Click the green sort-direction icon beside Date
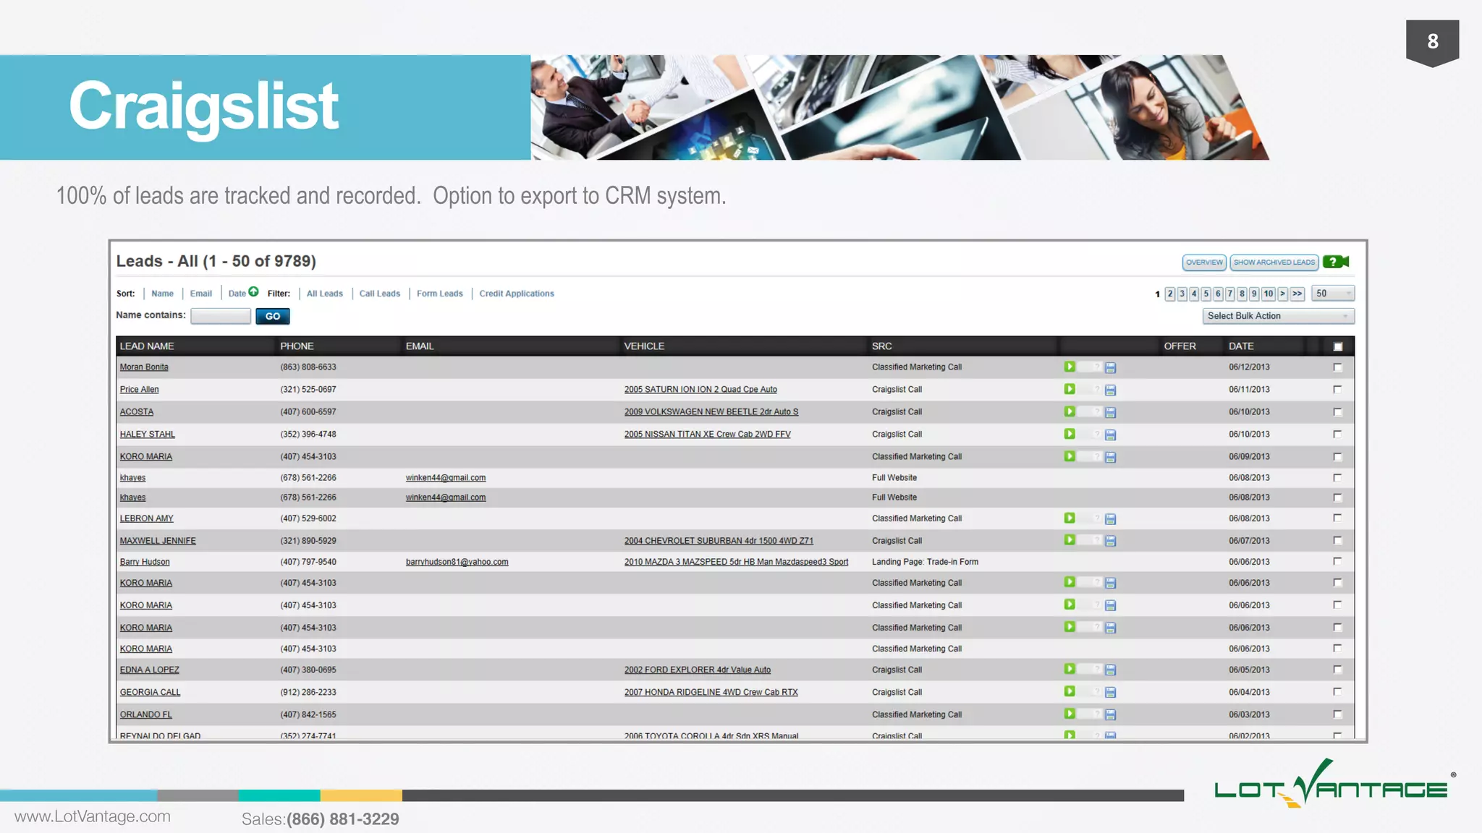Viewport: 1482px width, 833px height. coord(253,291)
